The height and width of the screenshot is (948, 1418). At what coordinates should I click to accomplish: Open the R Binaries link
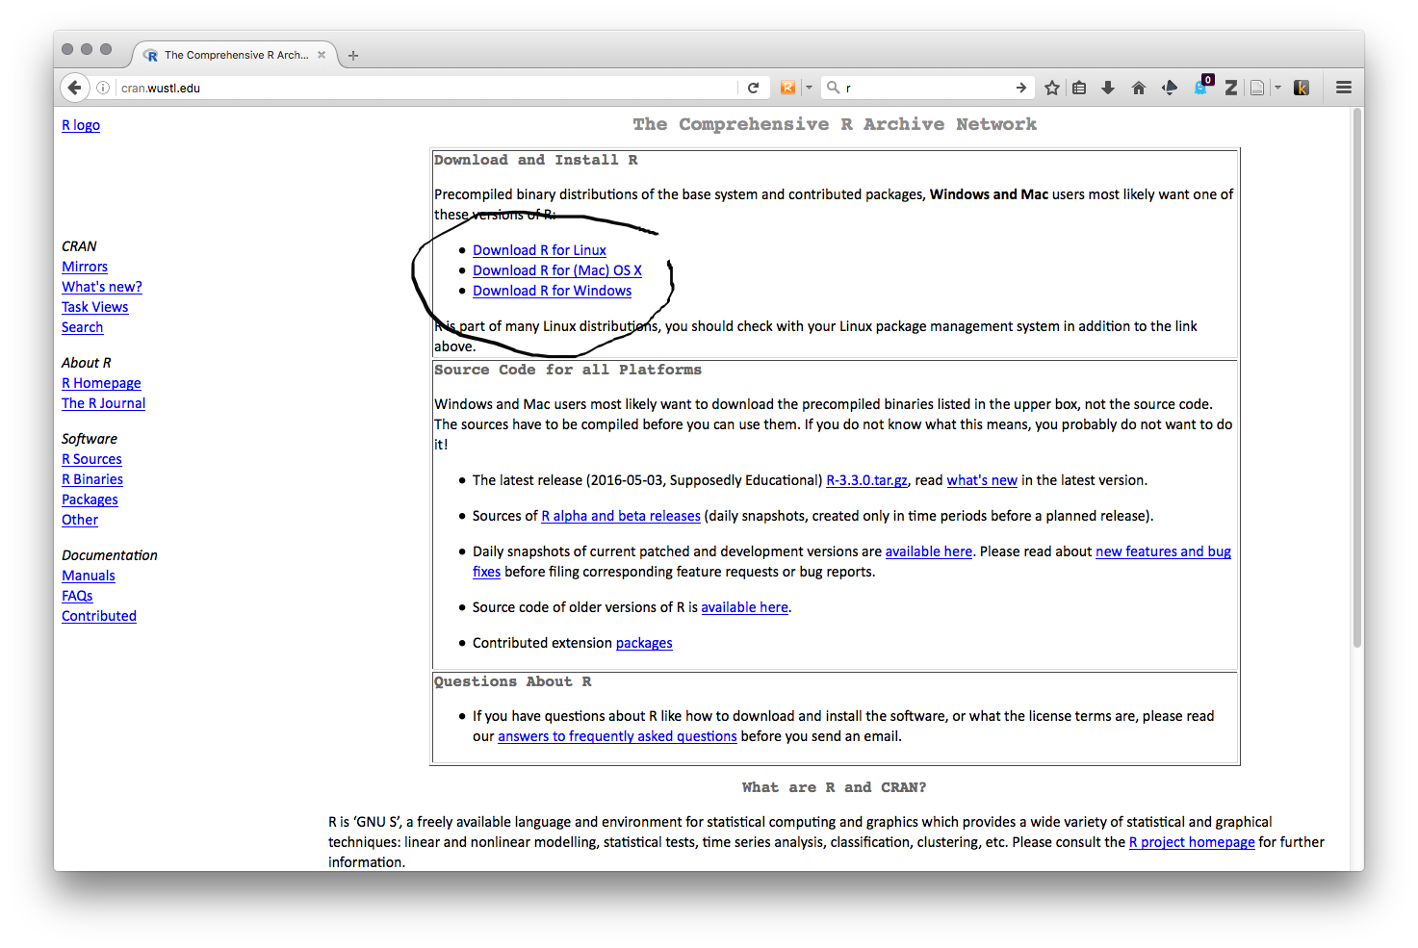[92, 479]
